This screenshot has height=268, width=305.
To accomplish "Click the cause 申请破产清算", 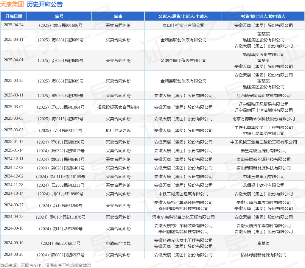I will click(x=118, y=243).
